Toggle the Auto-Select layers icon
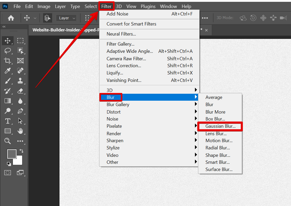This screenshot has width=291, height=206. click(47, 18)
